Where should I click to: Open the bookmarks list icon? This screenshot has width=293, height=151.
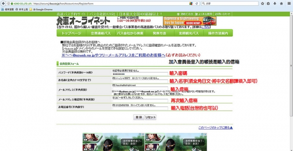coord(268,4)
